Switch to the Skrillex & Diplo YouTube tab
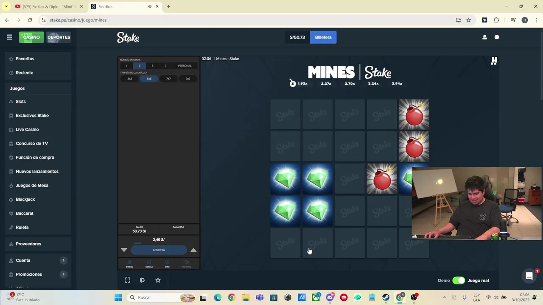Viewport: 543px width, 305px height. [49, 6]
